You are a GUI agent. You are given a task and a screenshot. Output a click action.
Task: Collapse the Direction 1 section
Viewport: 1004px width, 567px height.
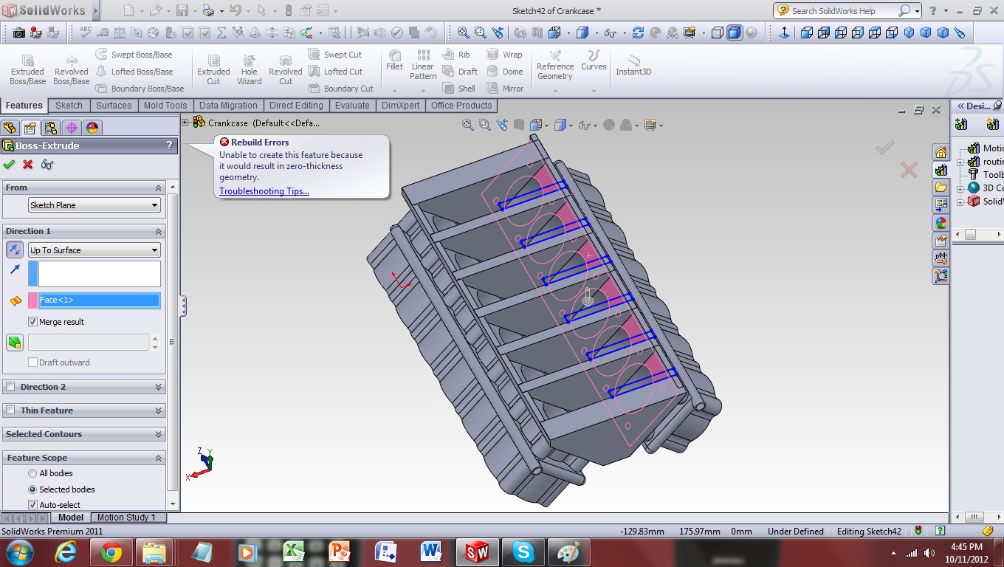(158, 231)
